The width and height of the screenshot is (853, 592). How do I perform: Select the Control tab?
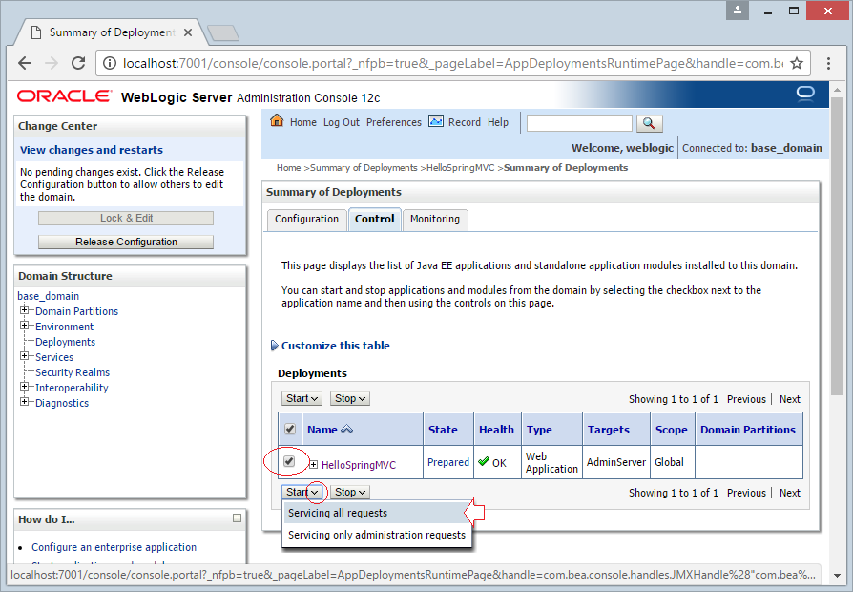(x=375, y=219)
